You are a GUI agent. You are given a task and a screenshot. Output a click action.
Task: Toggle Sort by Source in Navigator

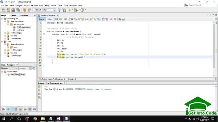pyautogui.click(x=34, y=109)
